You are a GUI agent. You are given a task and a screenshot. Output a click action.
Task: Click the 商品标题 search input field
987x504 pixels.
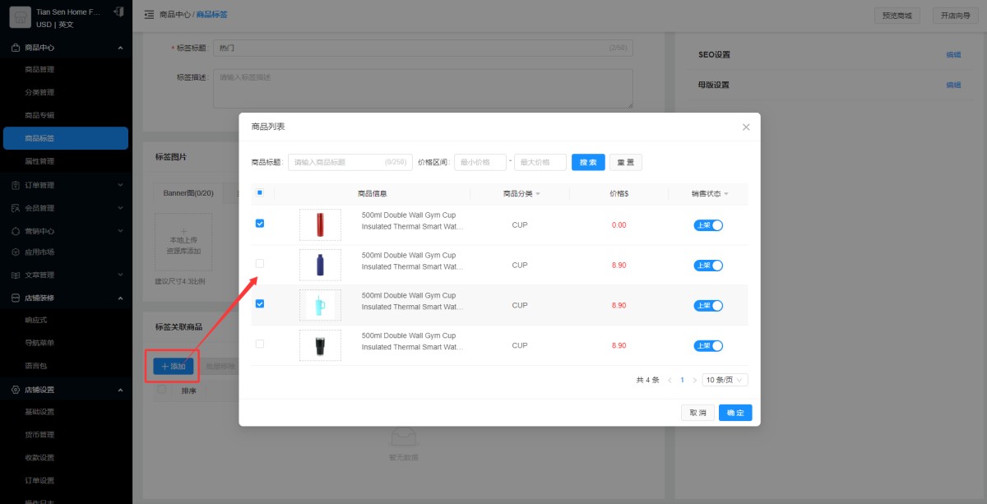[339, 163]
